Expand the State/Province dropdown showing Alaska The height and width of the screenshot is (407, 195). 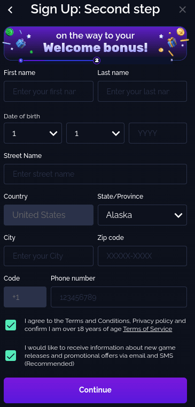142,215
